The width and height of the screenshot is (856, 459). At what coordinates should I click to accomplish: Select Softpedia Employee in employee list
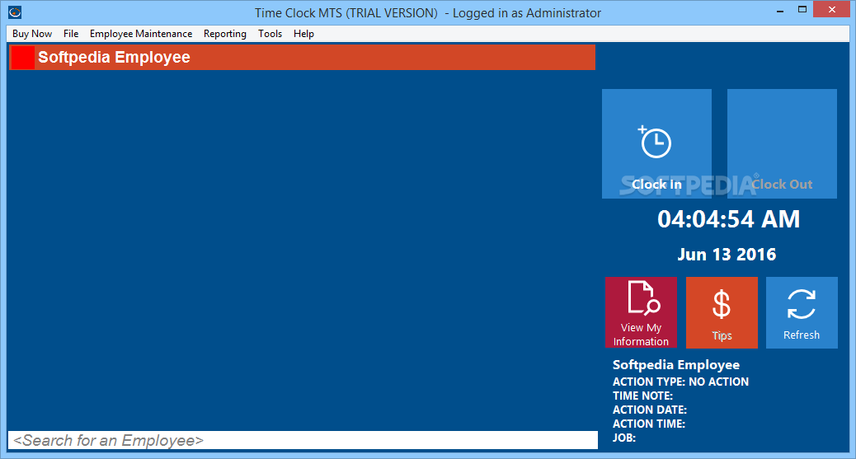click(303, 58)
